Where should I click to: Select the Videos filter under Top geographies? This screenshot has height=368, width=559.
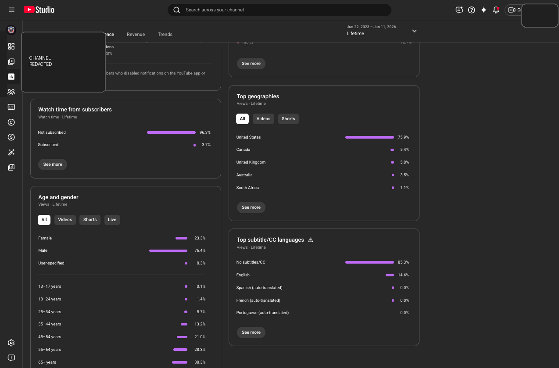point(263,119)
